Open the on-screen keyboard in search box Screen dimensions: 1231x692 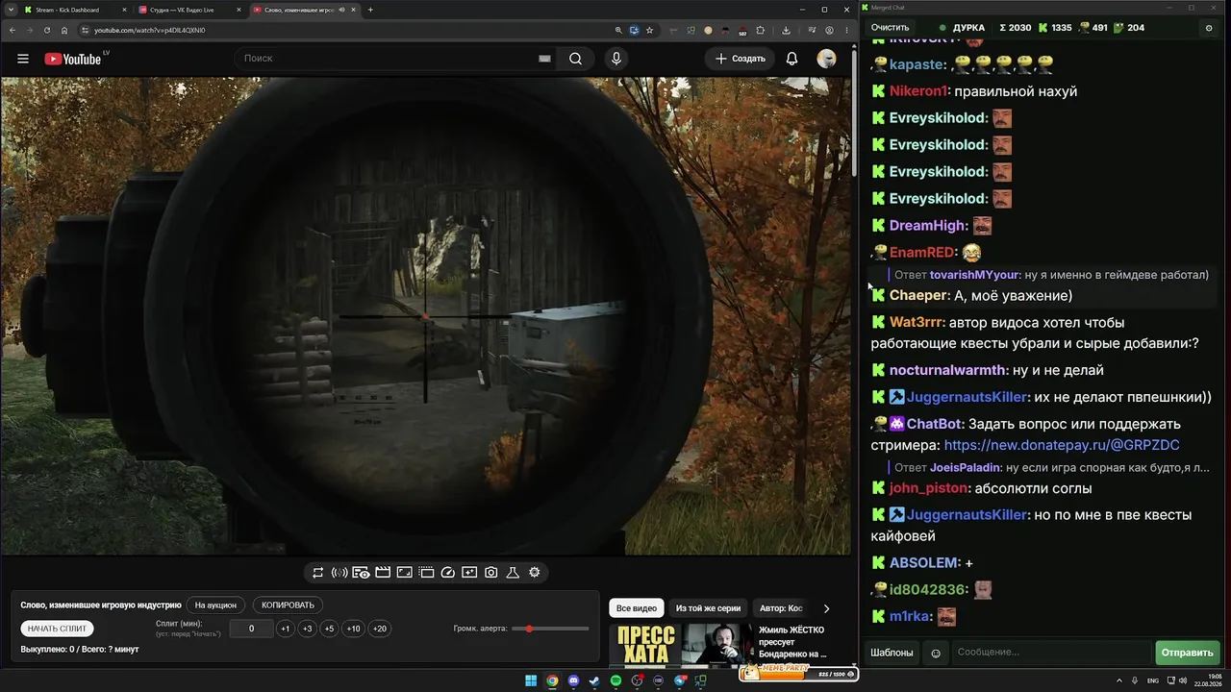coord(544,59)
